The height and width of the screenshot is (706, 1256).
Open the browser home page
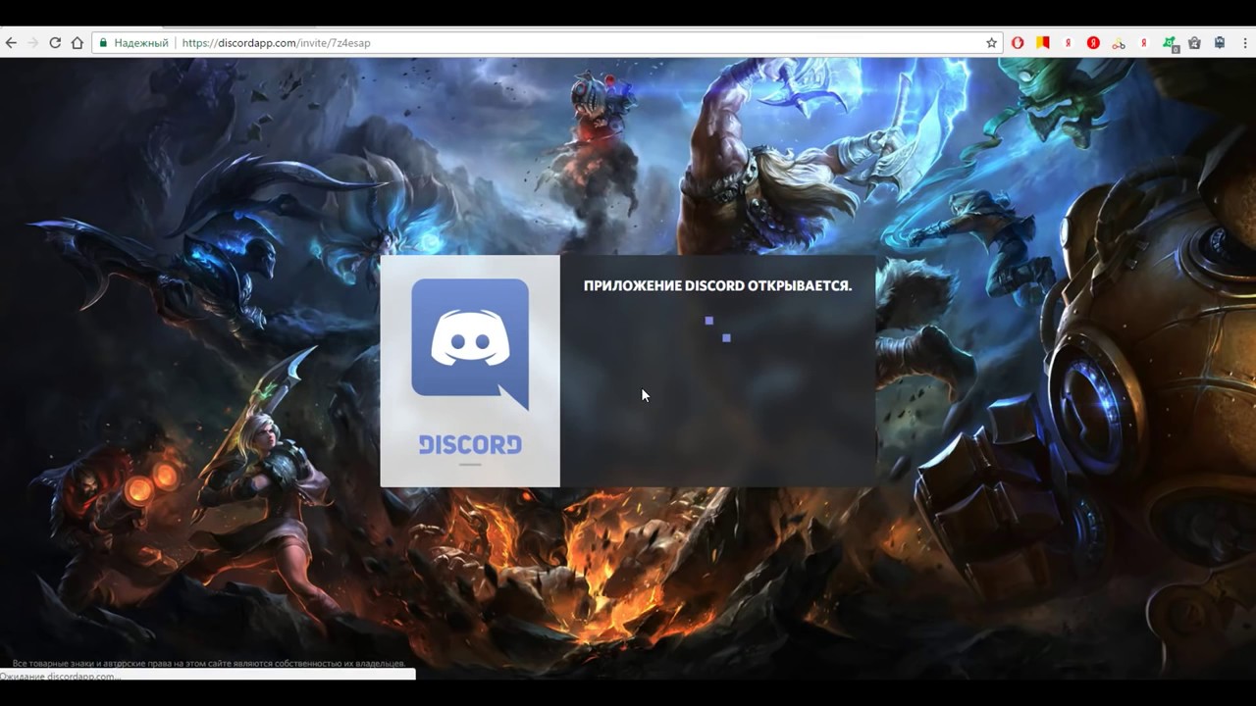(x=78, y=43)
